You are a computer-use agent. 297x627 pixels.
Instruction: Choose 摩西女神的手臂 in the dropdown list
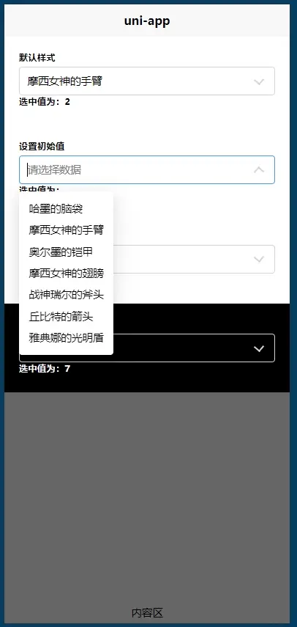(x=66, y=230)
